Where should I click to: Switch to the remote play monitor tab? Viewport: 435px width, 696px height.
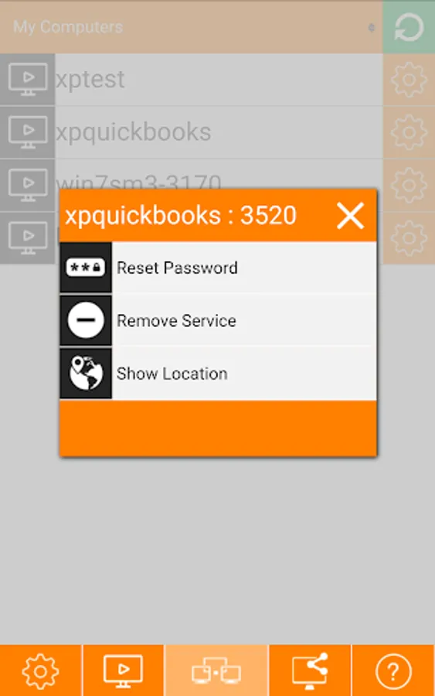tap(124, 670)
